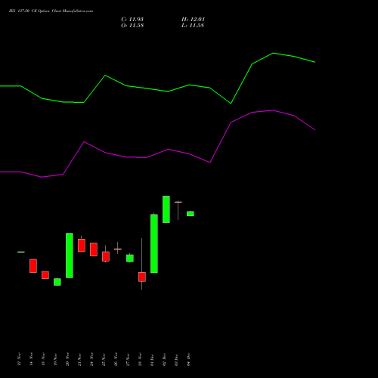Select the 03 Dec date label
This screenshot has width=378, height=378.
click(x=176, y=359)
